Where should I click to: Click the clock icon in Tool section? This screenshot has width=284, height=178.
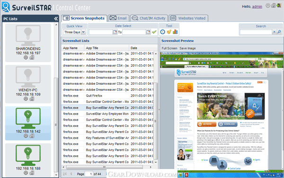pos(163,32)
